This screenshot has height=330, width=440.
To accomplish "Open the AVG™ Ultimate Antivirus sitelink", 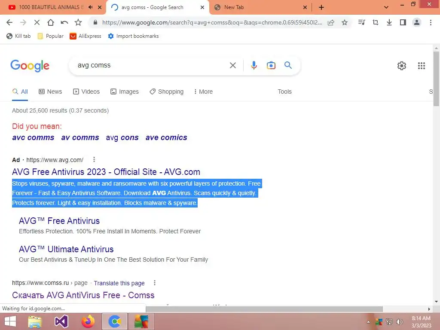I will point(66,250).
